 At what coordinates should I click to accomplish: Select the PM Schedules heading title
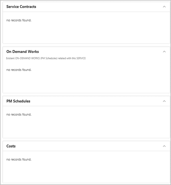click(18, 101)
